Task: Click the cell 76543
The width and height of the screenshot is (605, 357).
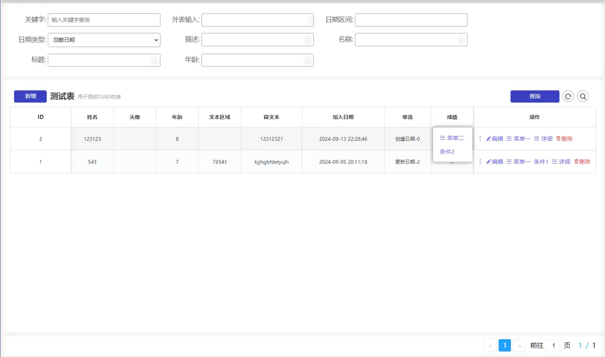Action: click(220, 161)
